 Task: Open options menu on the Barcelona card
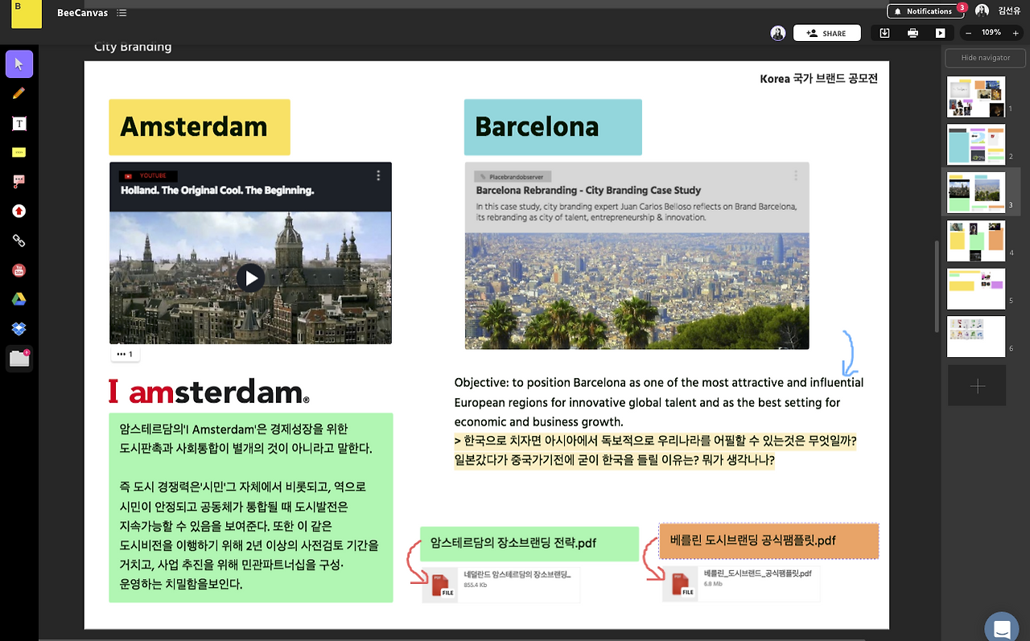[796, 175]
